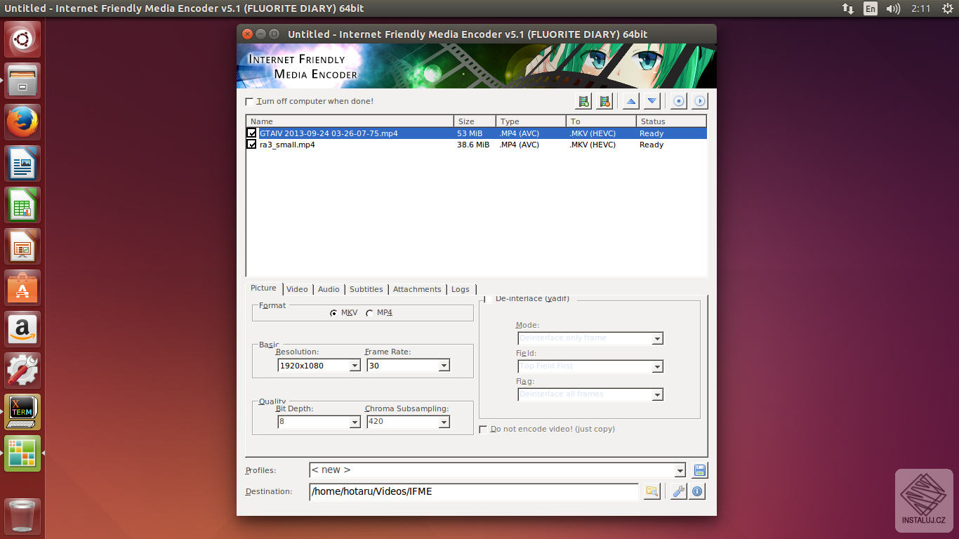This screenshot has height=539, width=959.
Task: Open LibreOffice Impress from the dock
Action: [x=23, y=246]
